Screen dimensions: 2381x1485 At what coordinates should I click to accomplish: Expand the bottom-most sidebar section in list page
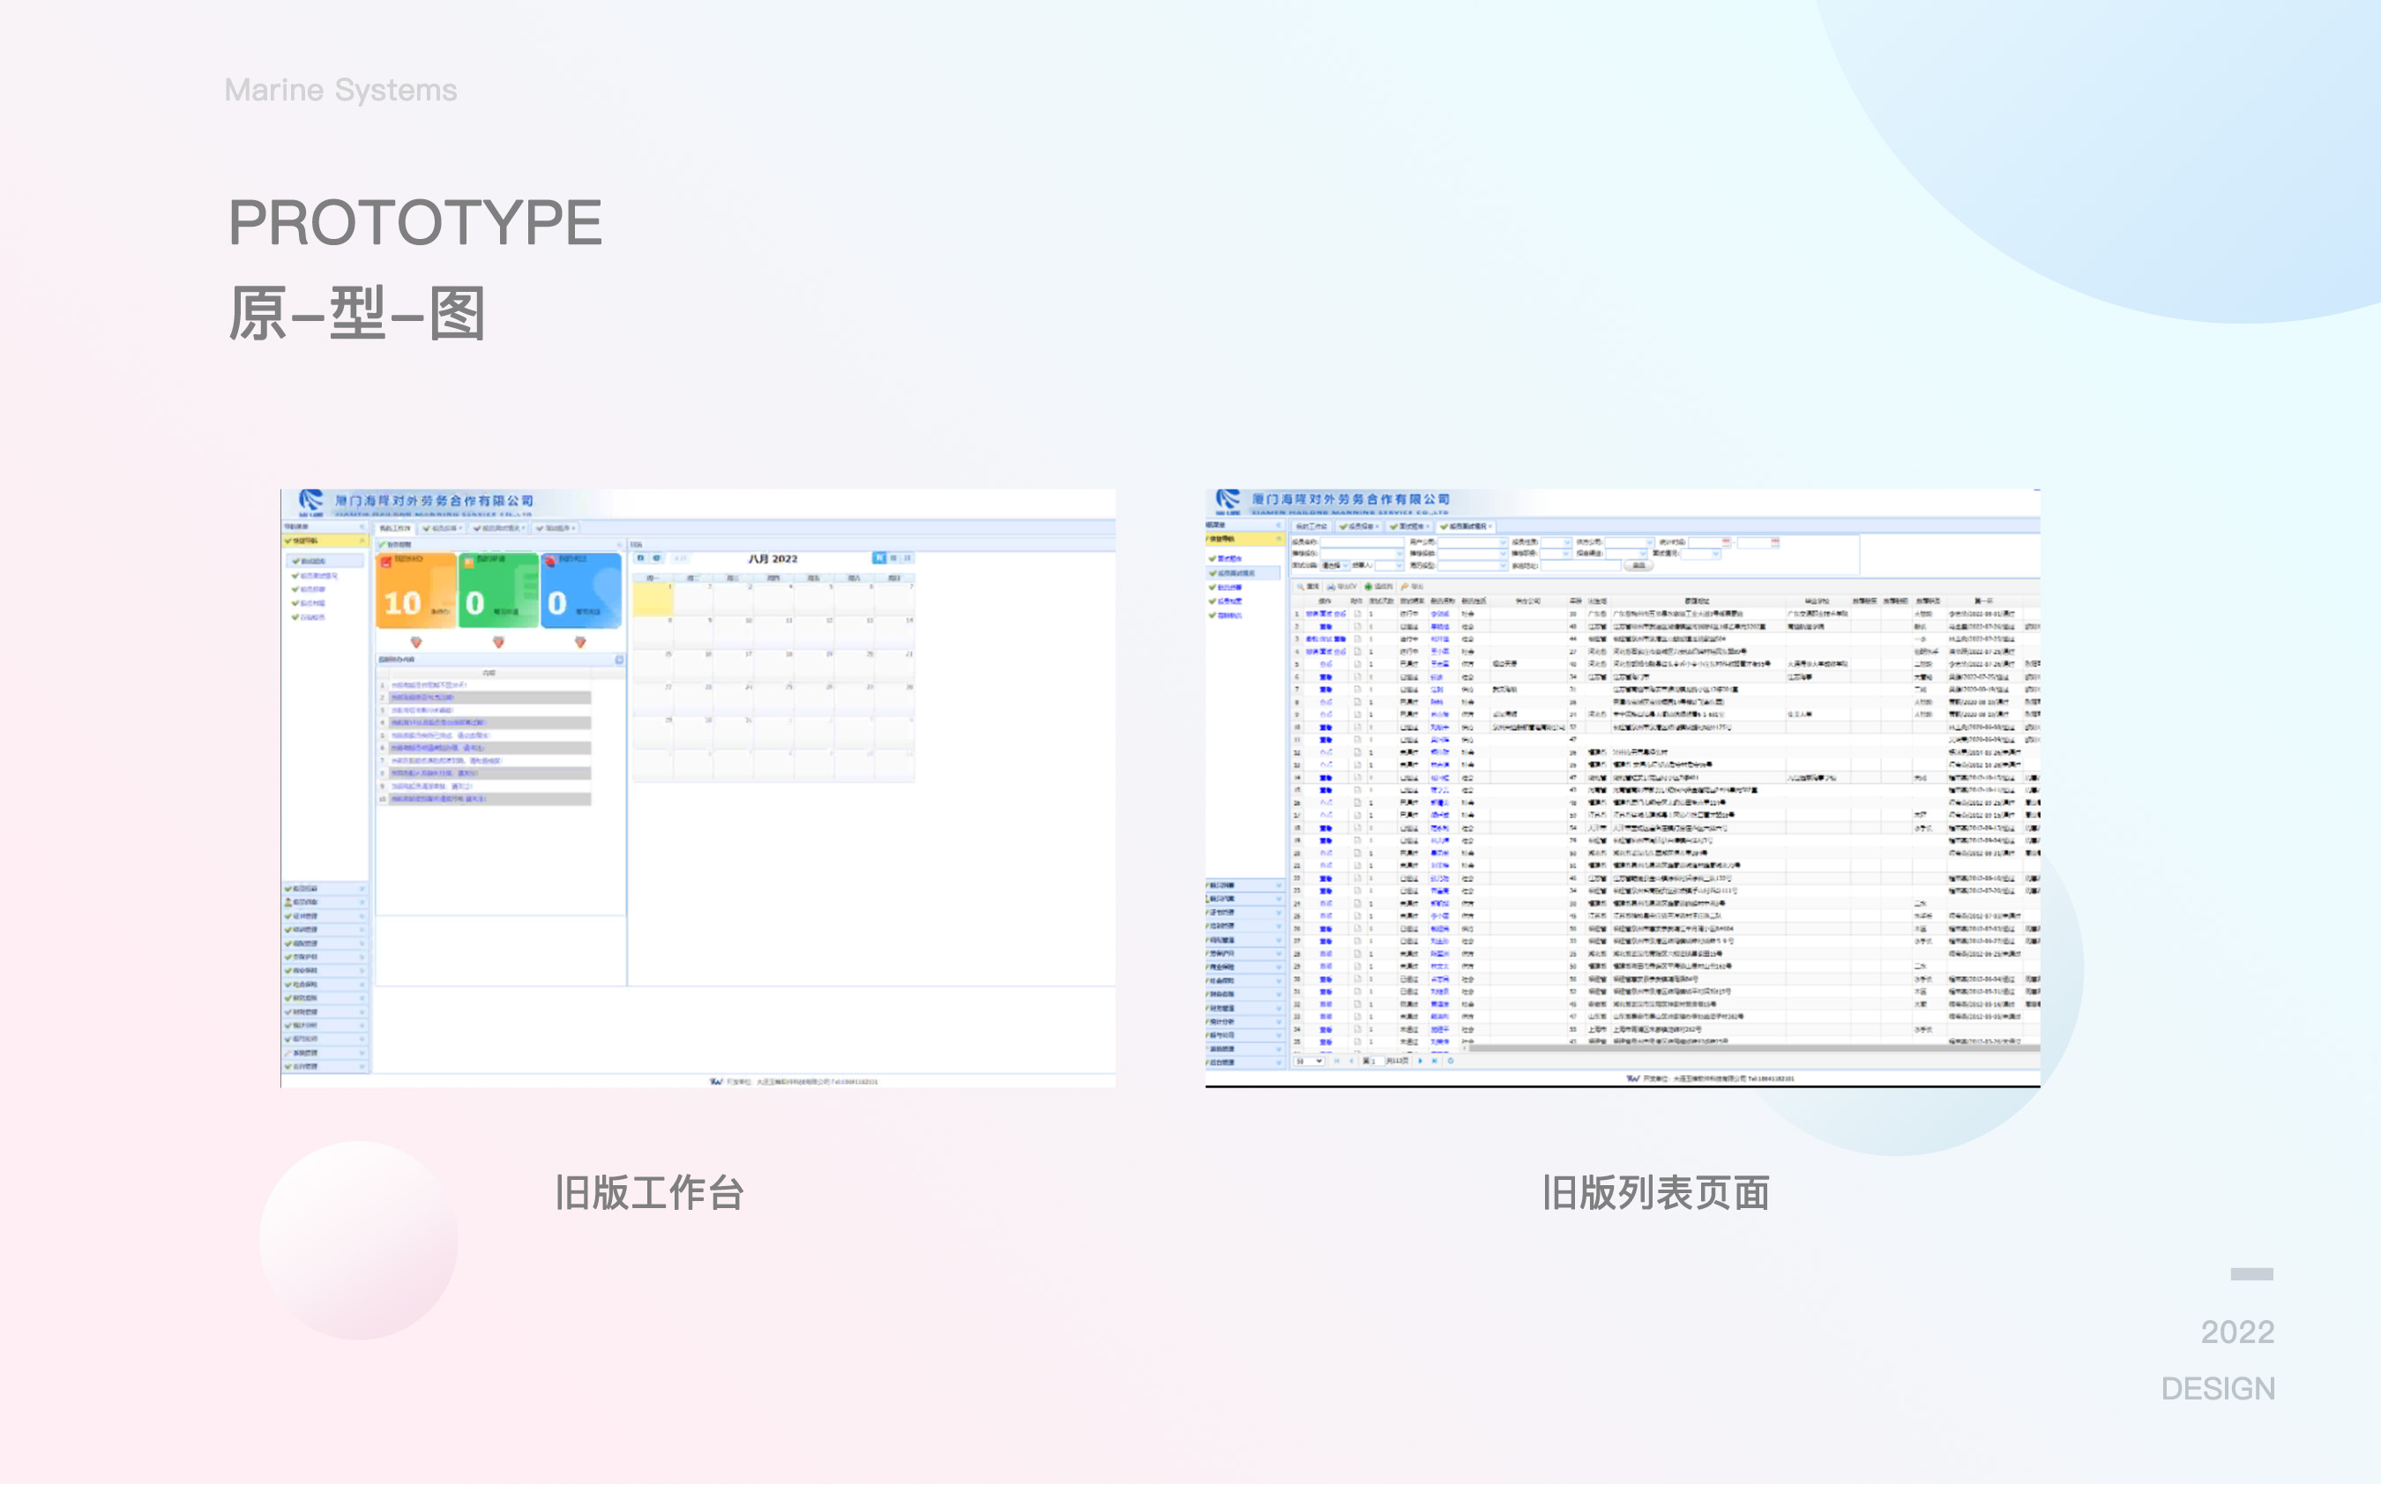1245,1063
